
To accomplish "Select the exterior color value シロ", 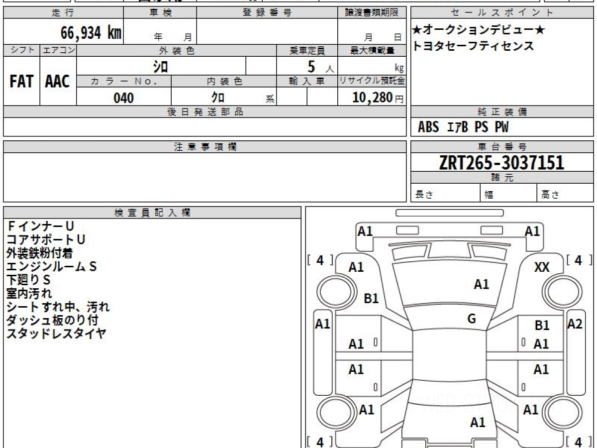I will coord(160,66).
